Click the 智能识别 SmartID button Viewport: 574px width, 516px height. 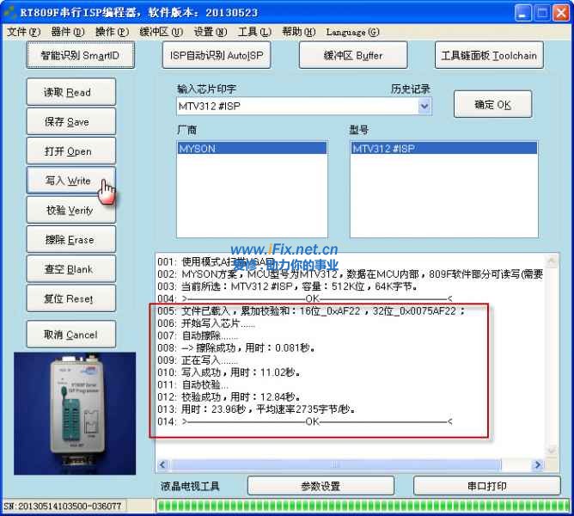[80, 56]
